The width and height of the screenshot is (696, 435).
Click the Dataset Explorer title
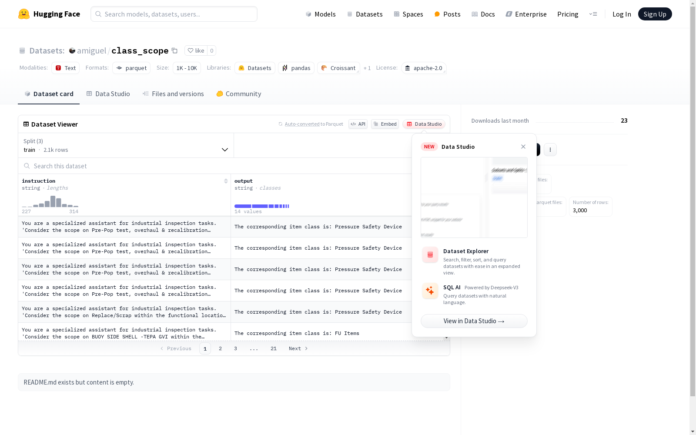466,251
